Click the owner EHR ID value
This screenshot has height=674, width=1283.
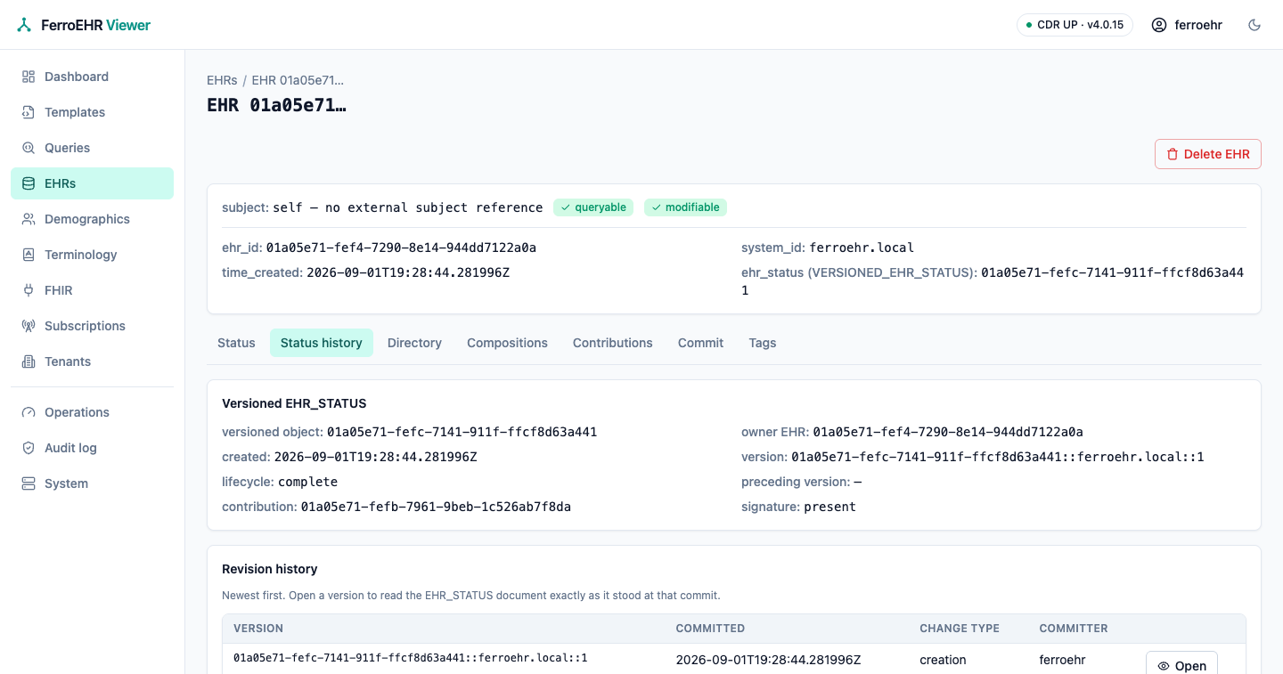click(x=948, y=432)
